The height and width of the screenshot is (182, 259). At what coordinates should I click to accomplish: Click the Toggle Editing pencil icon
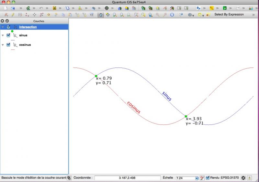(x=13, y=15)
